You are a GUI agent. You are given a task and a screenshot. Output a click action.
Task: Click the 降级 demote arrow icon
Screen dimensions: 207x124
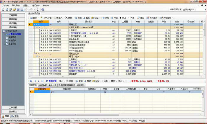click(x=112, y=18)
